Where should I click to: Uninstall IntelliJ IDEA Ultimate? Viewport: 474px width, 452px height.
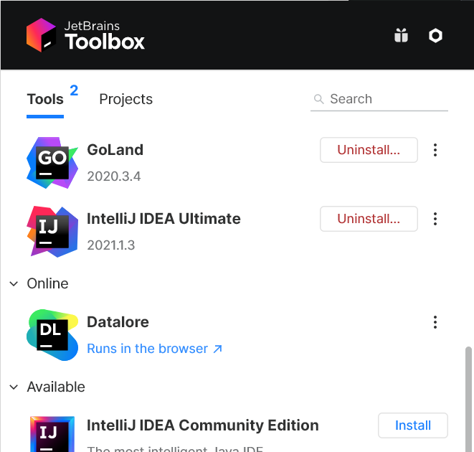[x=369, y=219]
